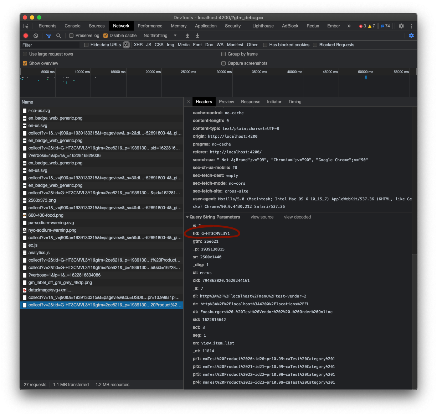Open DevTools settings gear icon
The height and width of the screenshot is (416, 437).
coord(401,26)
